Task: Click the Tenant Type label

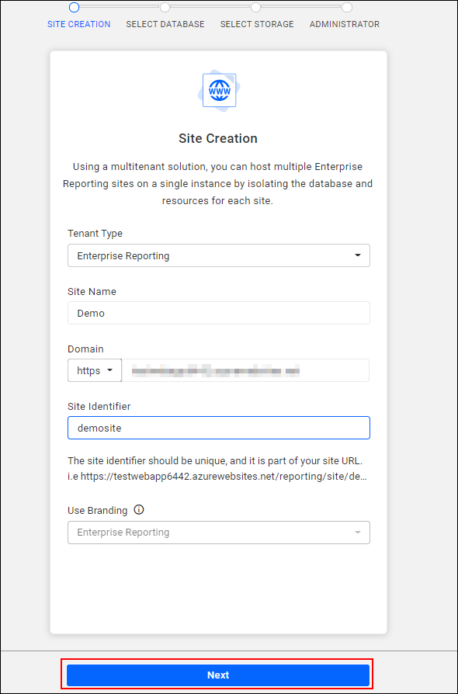Action: [95, 233]
